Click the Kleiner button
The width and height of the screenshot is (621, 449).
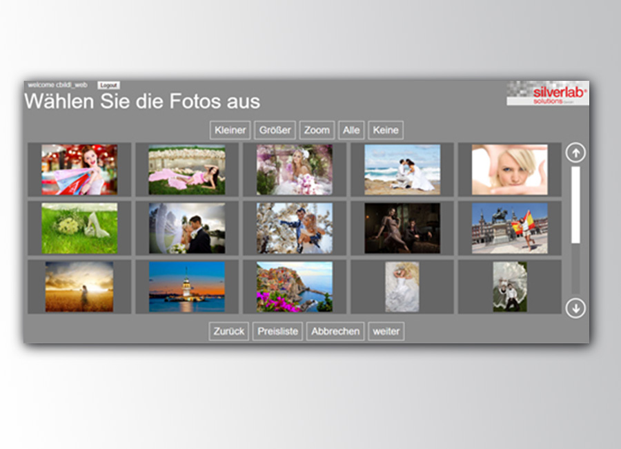pyautogui.click(x=230, y=130)
